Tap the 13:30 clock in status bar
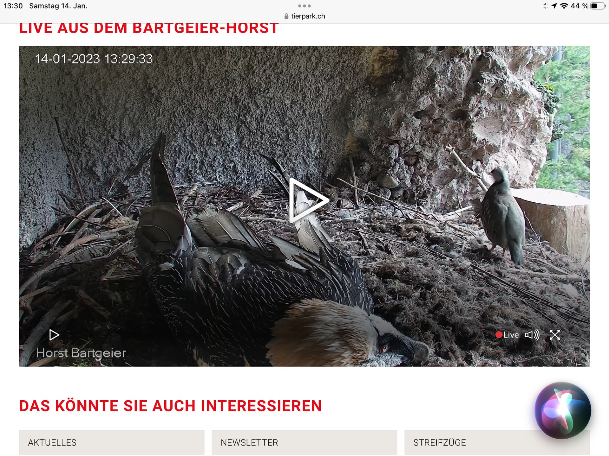 (13, 6)
